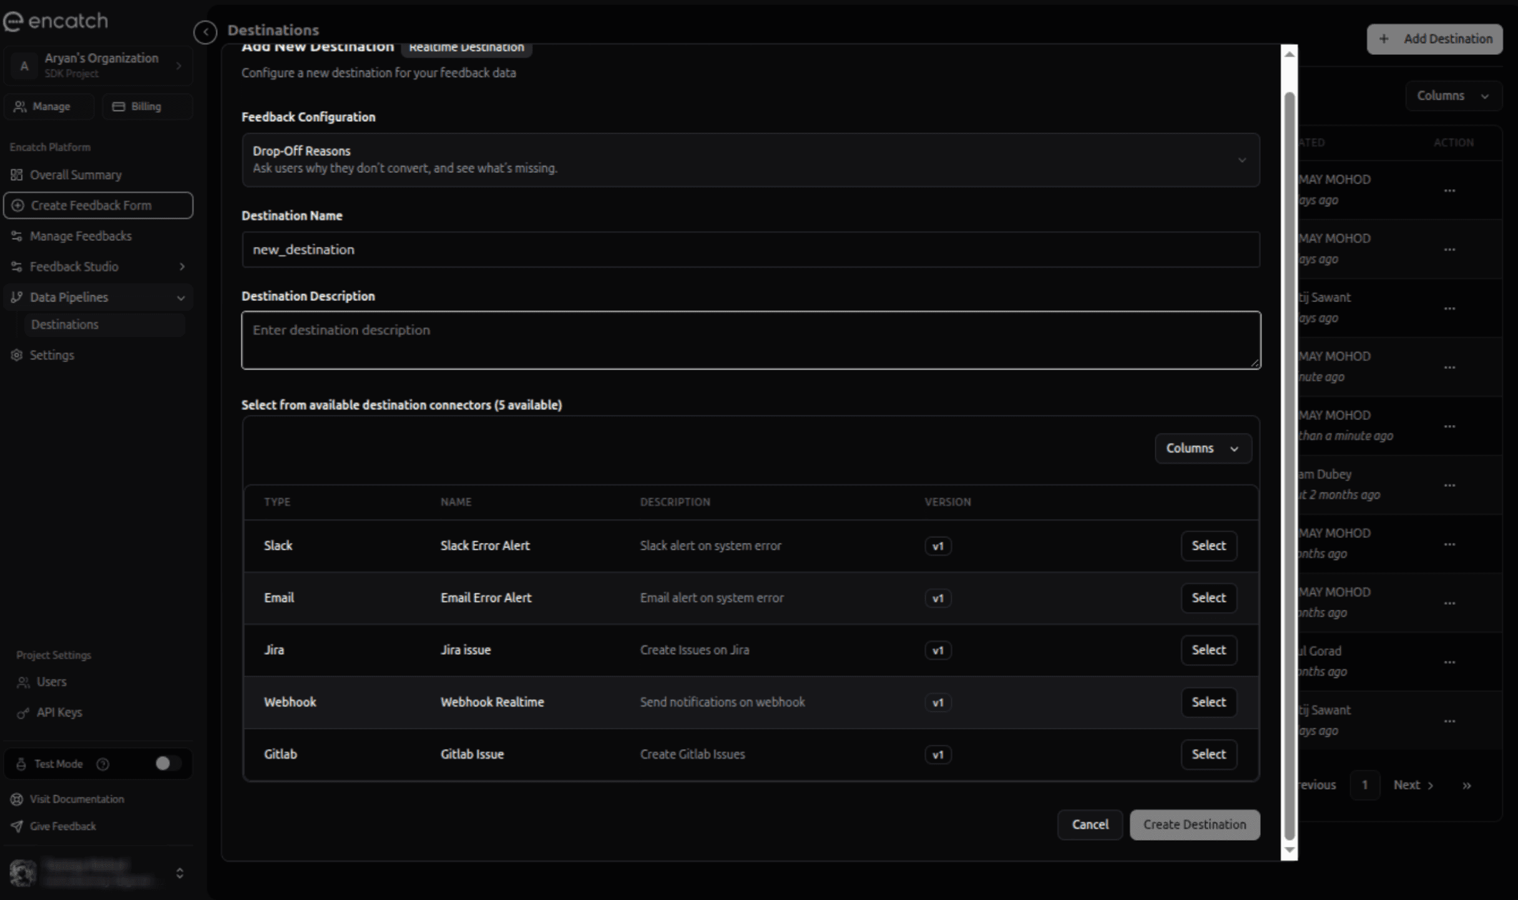The height and width of the screenshot is (900, 1518).
Task: Click the Settings gear icon
Action: [16, 355]
